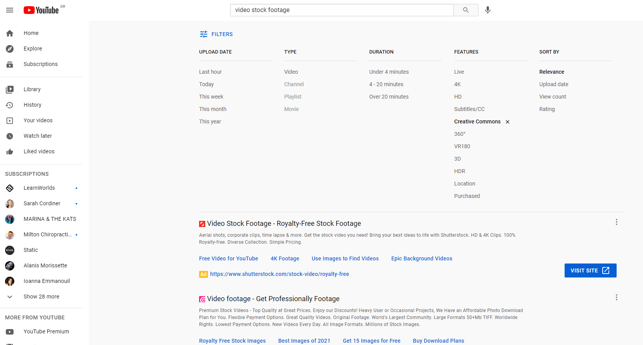Image resolution: width=643 pixels, height=345 pixels.
Task: Activate voice search microphone
Action: (488, 10)
